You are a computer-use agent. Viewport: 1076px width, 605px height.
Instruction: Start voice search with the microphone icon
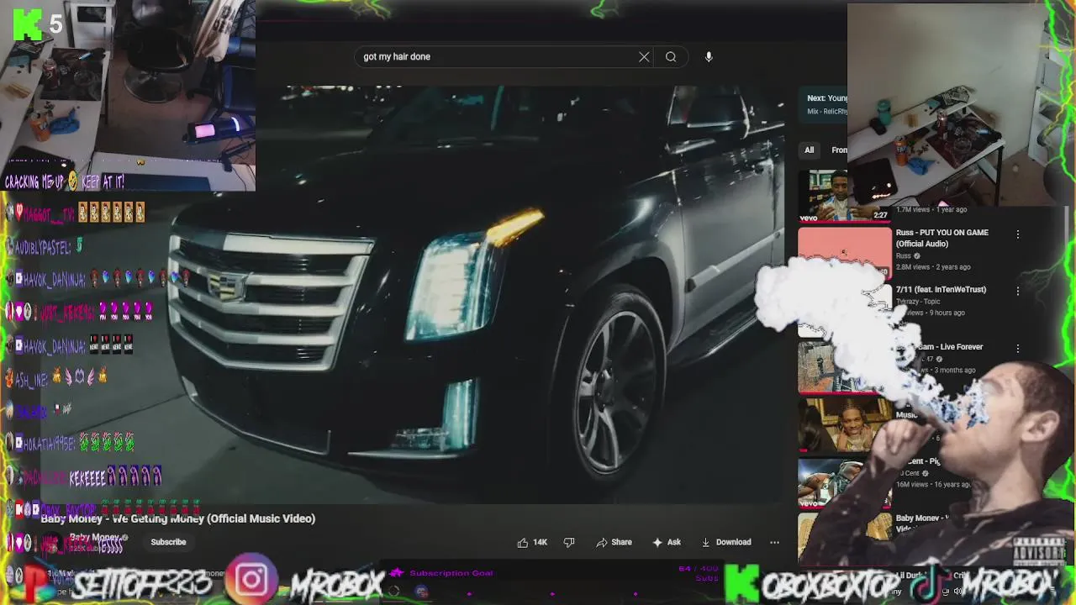coord(709,57)
